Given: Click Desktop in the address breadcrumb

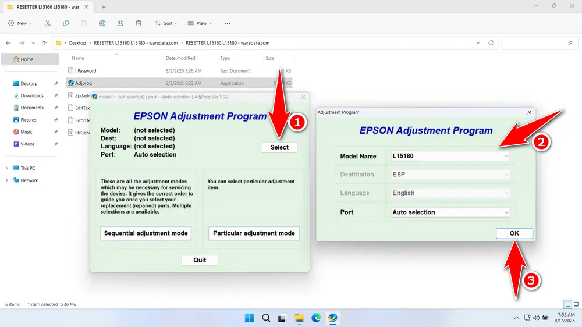Looking at the screenshot, I should (77, 43).
